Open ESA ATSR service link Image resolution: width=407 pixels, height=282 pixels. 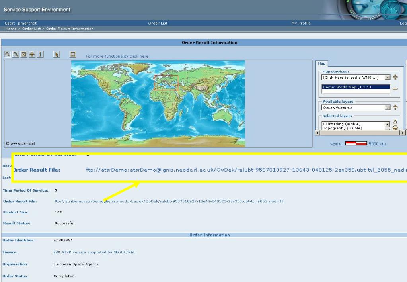(x=94, y=252)
